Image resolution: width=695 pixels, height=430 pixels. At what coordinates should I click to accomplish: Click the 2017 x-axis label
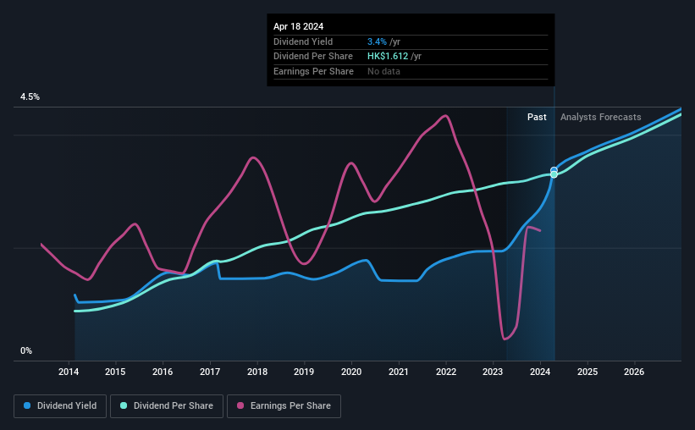point(210,372)
